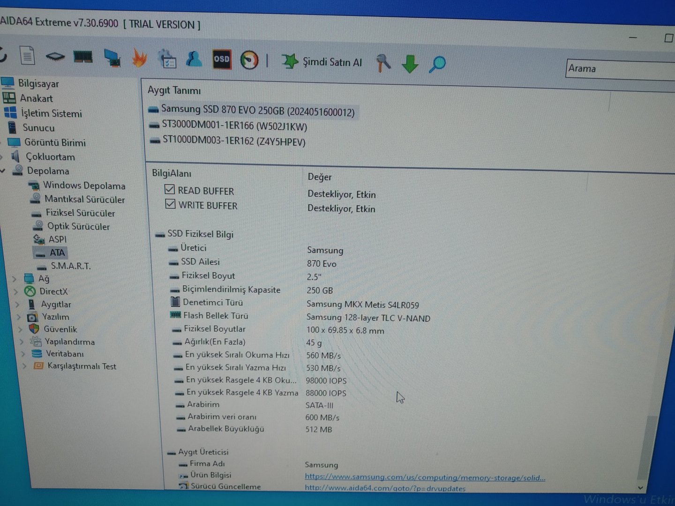Select Mantıksal Sürücüler tree item
The image size is (675, 506).
pos(85,199)
